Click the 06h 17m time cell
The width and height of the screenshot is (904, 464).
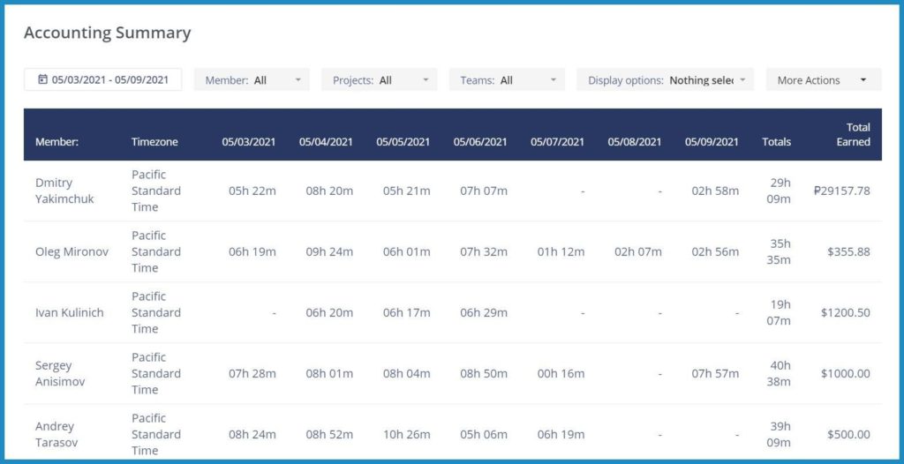406,312
